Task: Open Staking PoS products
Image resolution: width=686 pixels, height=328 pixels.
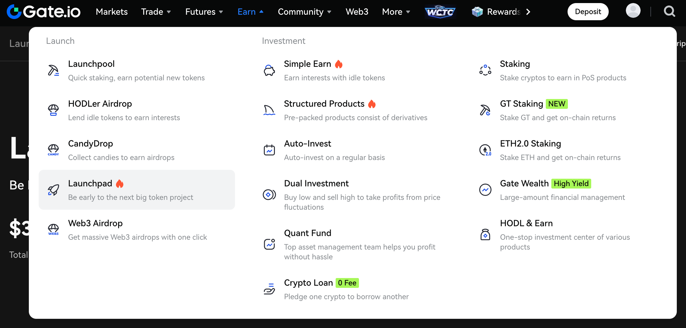Action: tap(569, 70)
